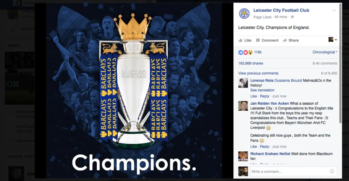Open the 163,868 shares list

(251, 63)
